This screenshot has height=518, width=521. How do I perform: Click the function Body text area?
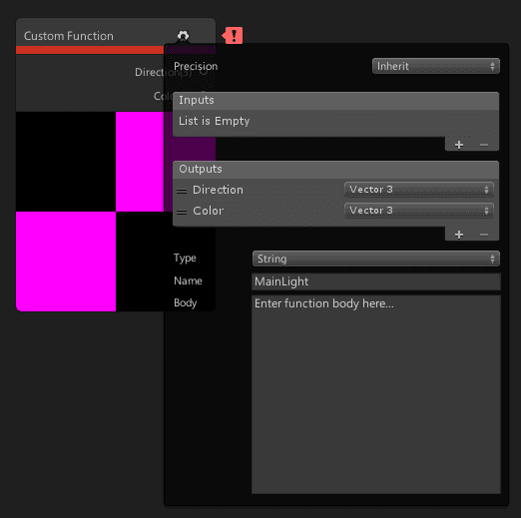coord(376,394)
